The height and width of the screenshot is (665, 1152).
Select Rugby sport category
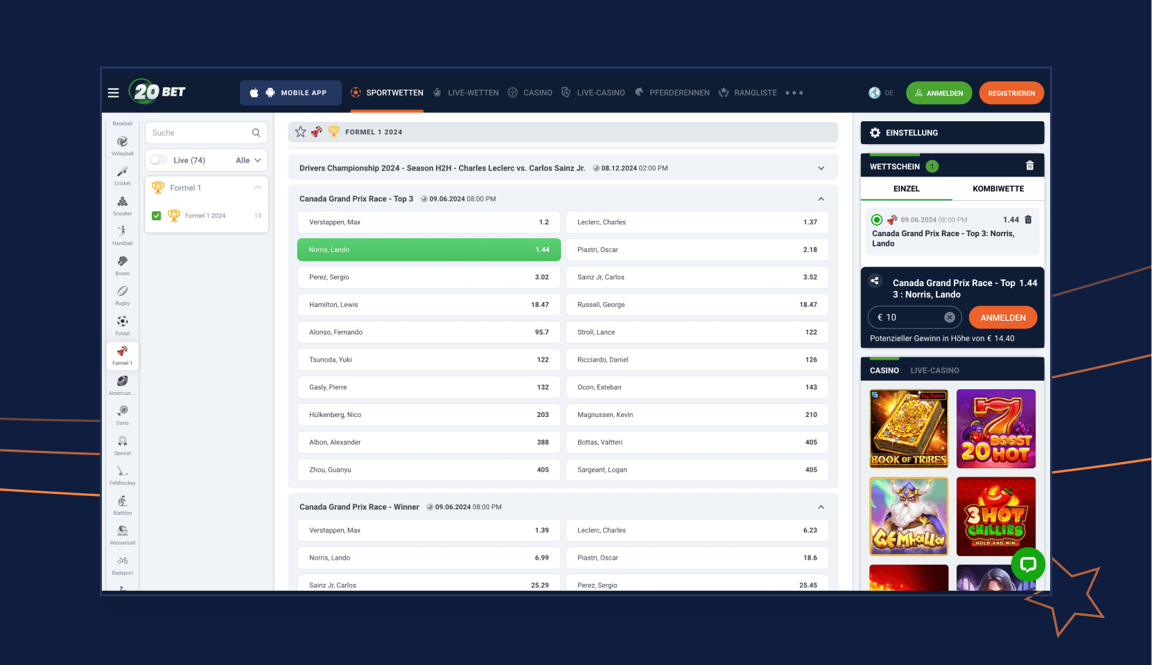[123, 295]
